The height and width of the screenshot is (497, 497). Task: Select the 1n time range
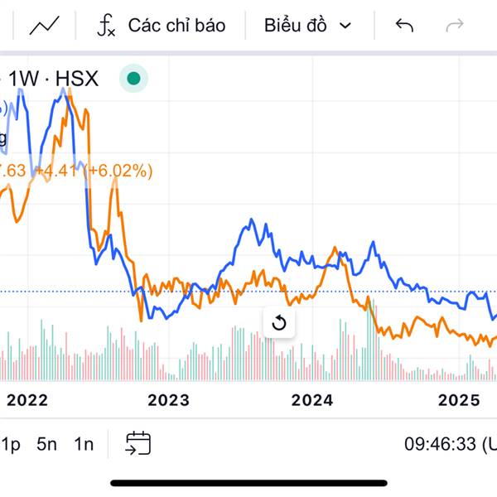tap(84, 444)
